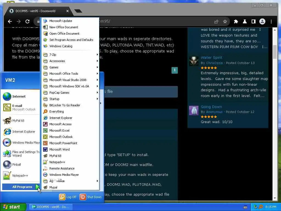Viewport: 281px width, 211px height.
Task: Switch to the DOOM95 Doomworld browser tab
Action: tap(38, 11)
